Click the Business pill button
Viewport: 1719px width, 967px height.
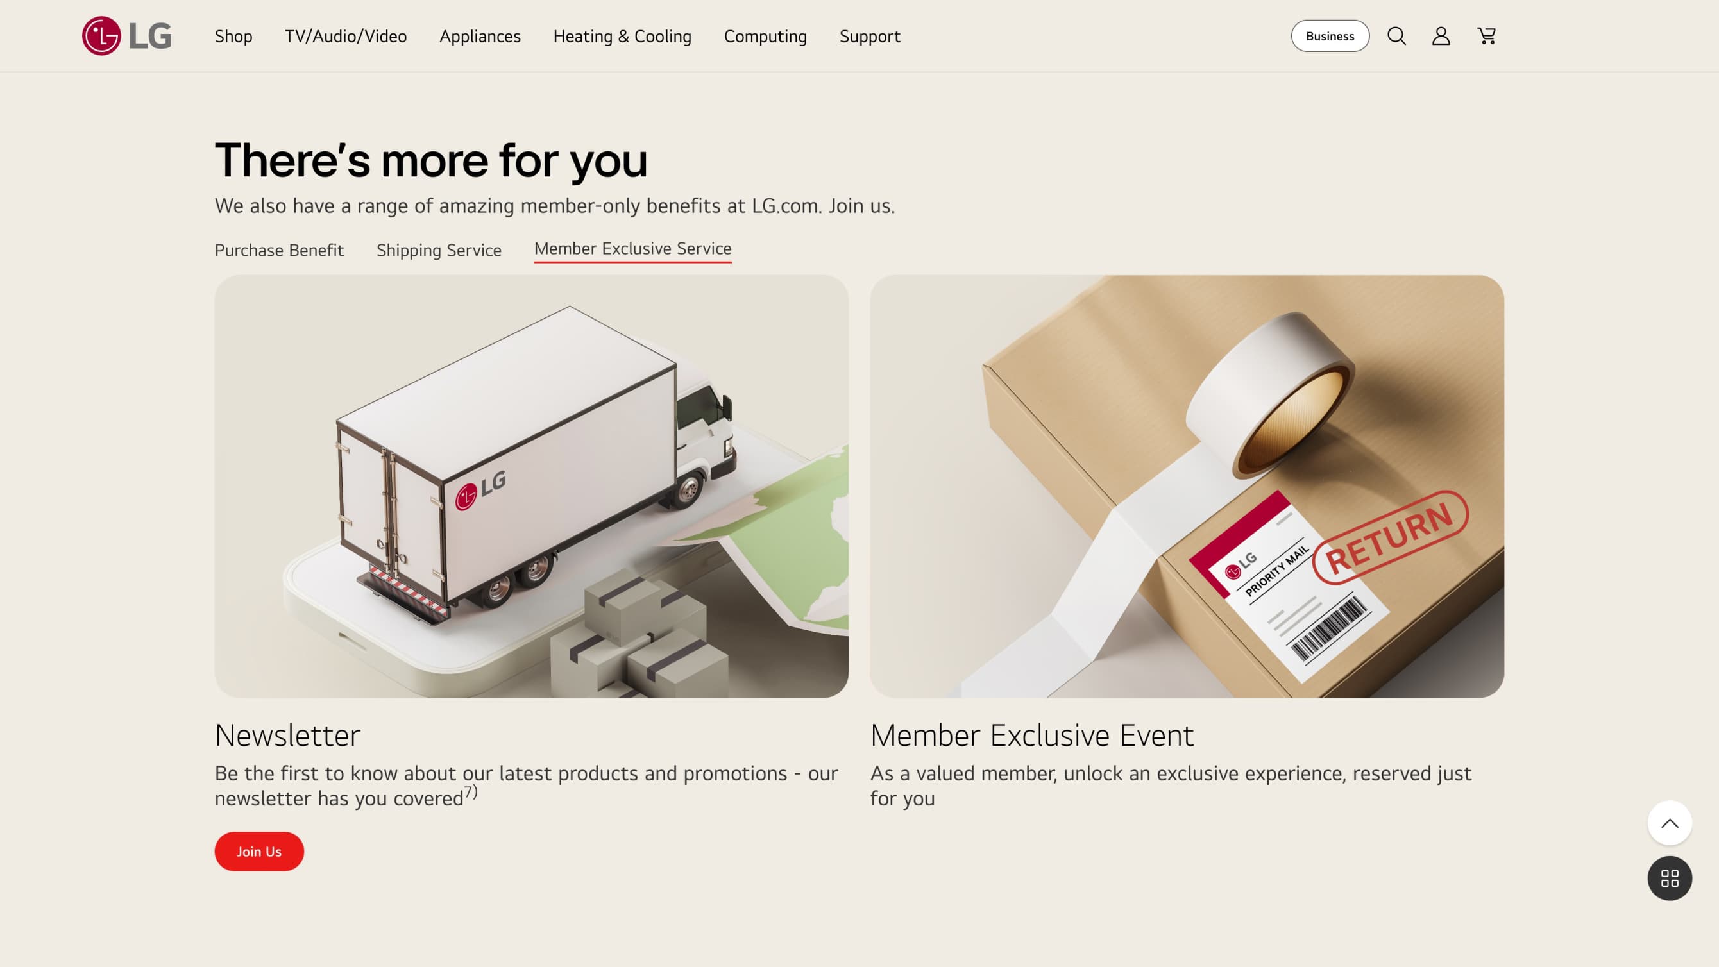[x=1330, y=36]
